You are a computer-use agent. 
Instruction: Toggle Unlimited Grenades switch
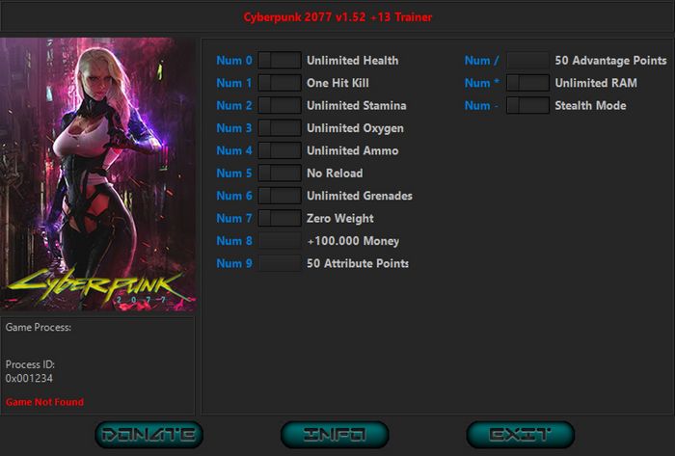coord(280,196)
